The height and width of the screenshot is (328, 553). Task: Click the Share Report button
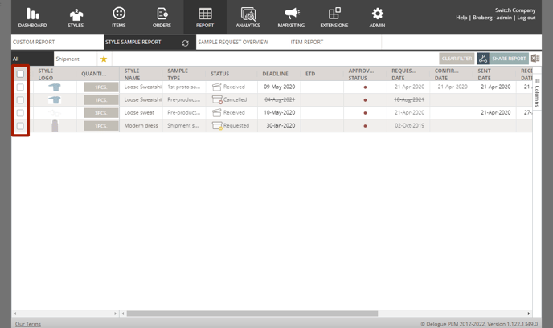502,59
